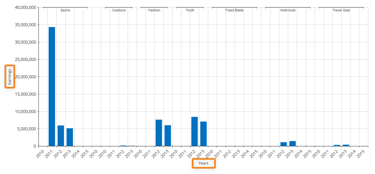Click the Multi-tools group header label
Viewport: 375px width, 174px height.
(288, 10)
